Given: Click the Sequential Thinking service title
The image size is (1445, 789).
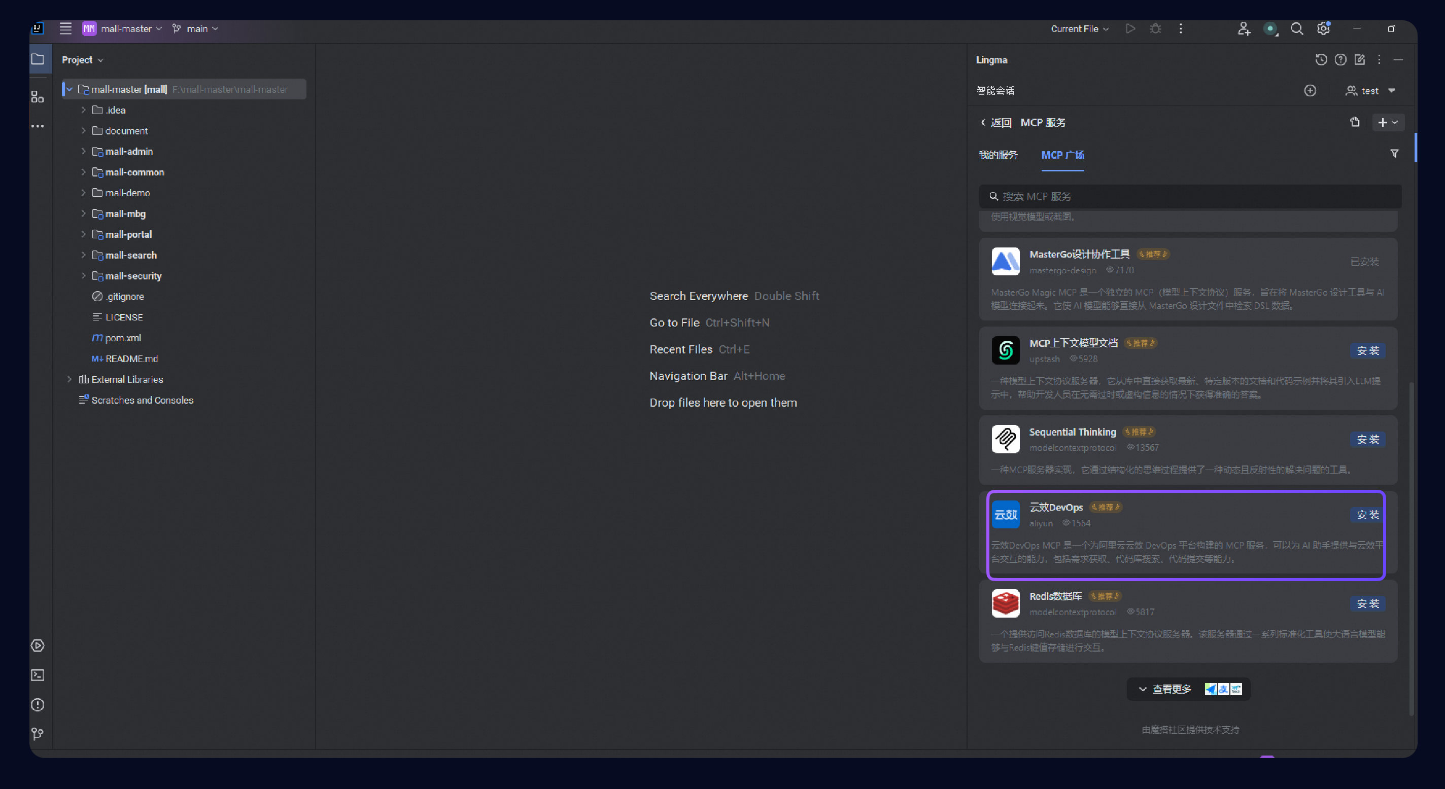Looking at the screenshot, I should coord(1073,432).
